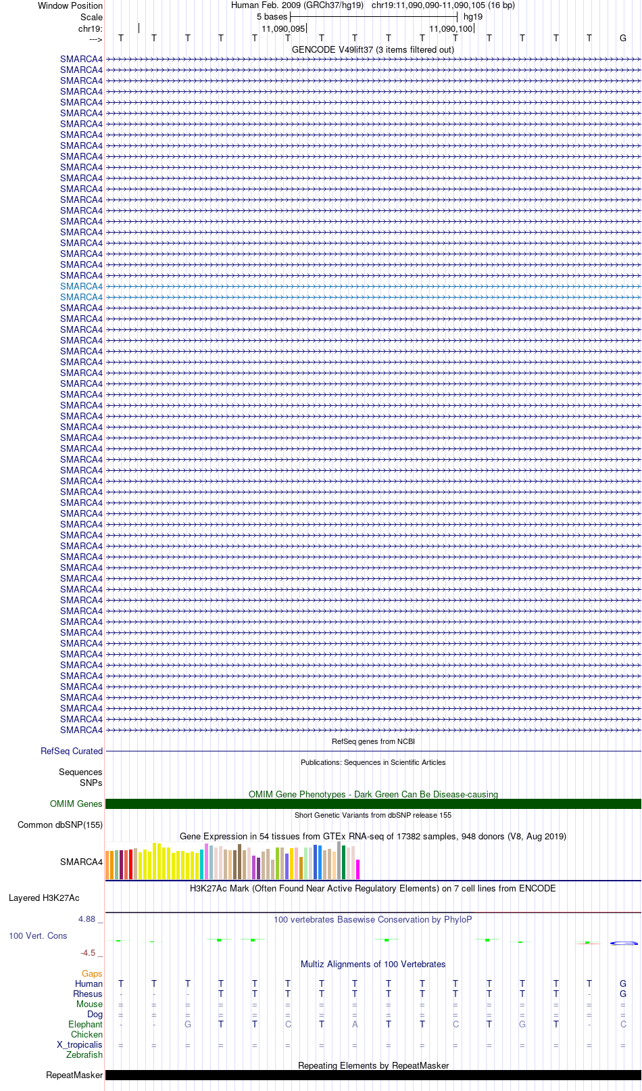642x1091 pixels.
Task: Click the RefSeq genes from NCBI title
Action: point(373,741)
